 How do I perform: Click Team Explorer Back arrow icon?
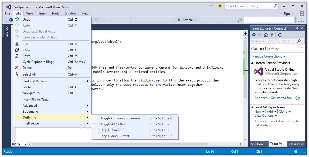point(254,35)
